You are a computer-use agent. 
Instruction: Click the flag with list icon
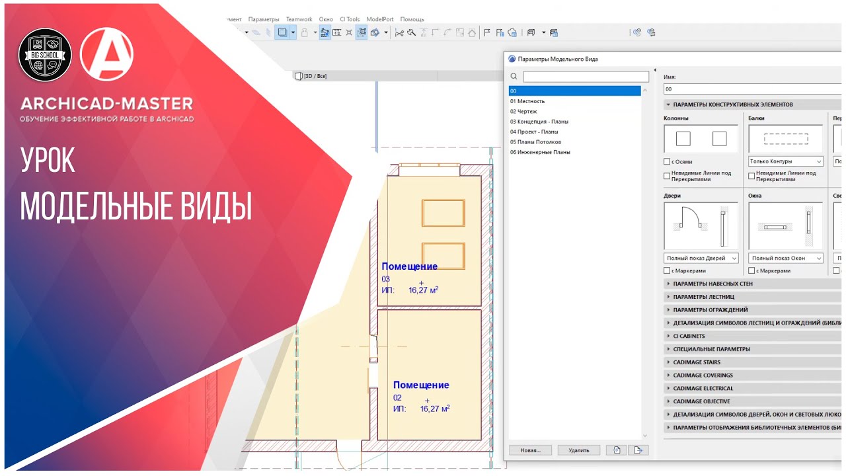pyautogui.click(x=500, y=32)
